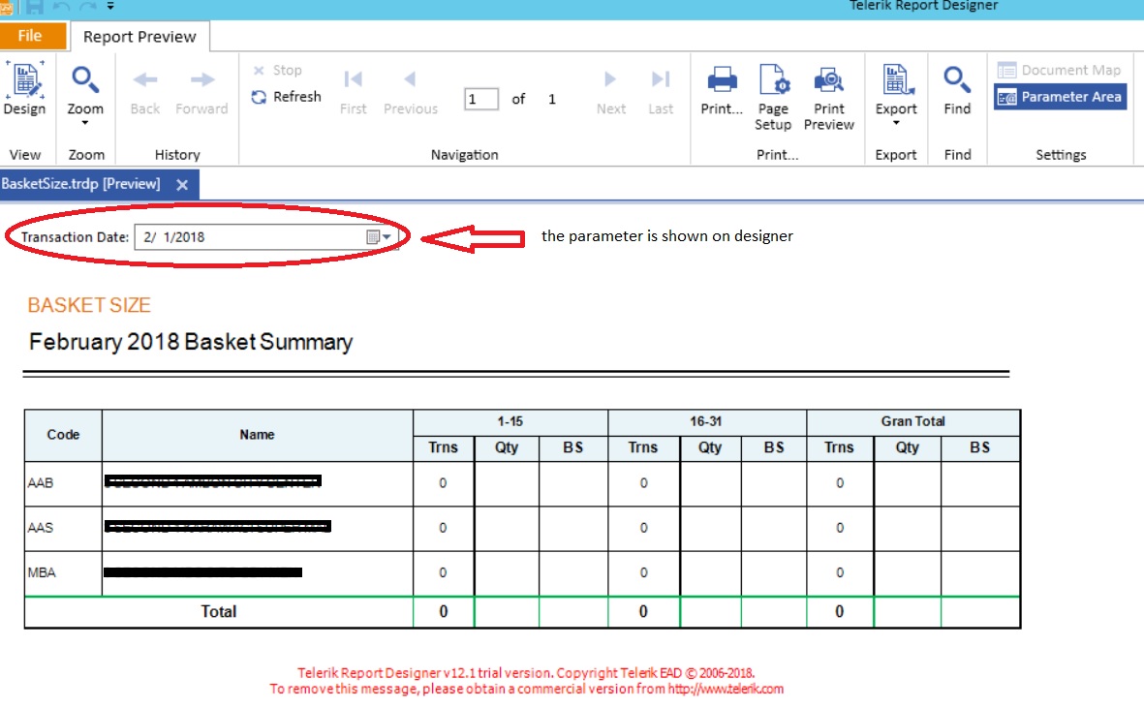Expand the Zoom dropdown arrow
The width and height of the screenshot is (1144, 708).
point(85,122)
